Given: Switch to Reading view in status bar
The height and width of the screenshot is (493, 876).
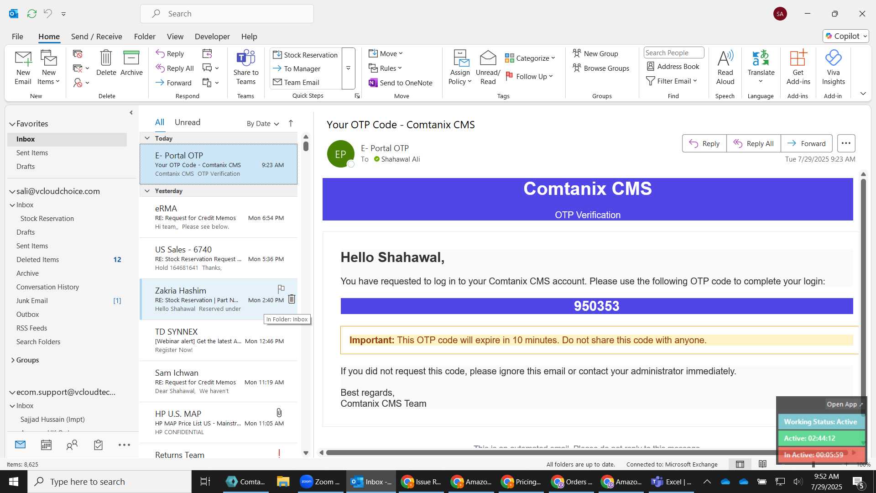Looking at the screenshot, I should pyautogui.click(x=762, y=464).
